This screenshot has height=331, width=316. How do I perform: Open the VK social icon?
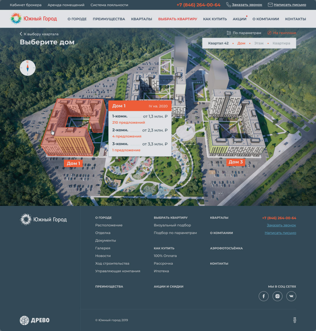point(291,296)
